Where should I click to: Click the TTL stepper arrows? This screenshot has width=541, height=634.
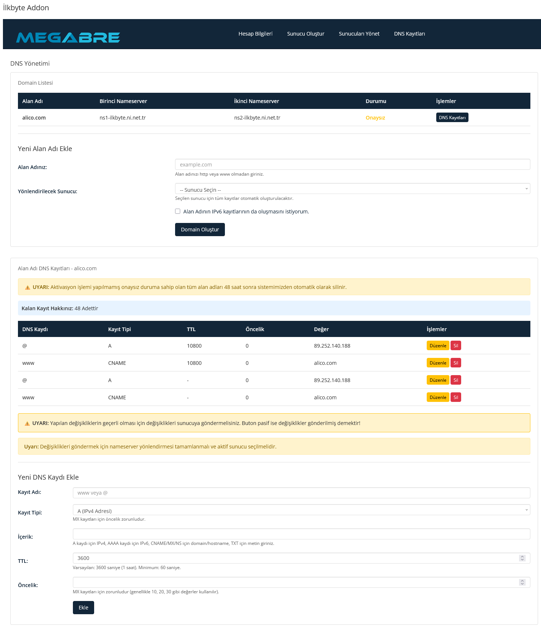pos(522,558)
